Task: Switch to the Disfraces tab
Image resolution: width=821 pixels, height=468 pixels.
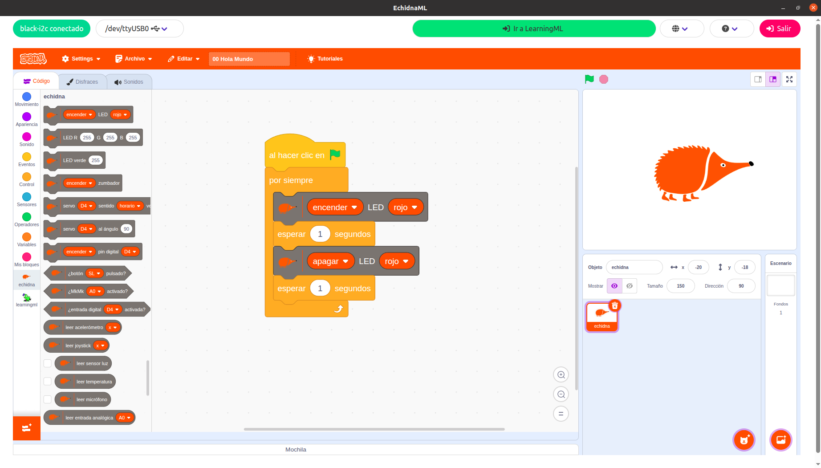Action: (82, 81)
